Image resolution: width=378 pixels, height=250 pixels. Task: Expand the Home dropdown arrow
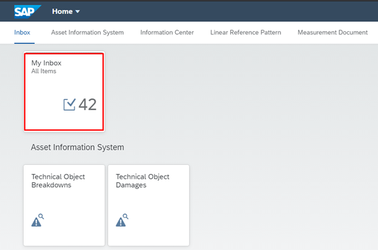pyautogui.click(x=78, y=11)
